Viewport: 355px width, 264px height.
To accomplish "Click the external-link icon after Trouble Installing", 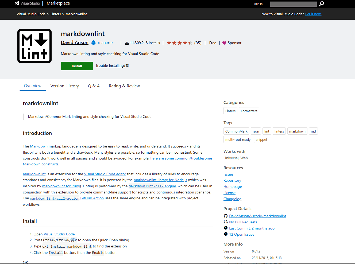I will tap(128, 65).
